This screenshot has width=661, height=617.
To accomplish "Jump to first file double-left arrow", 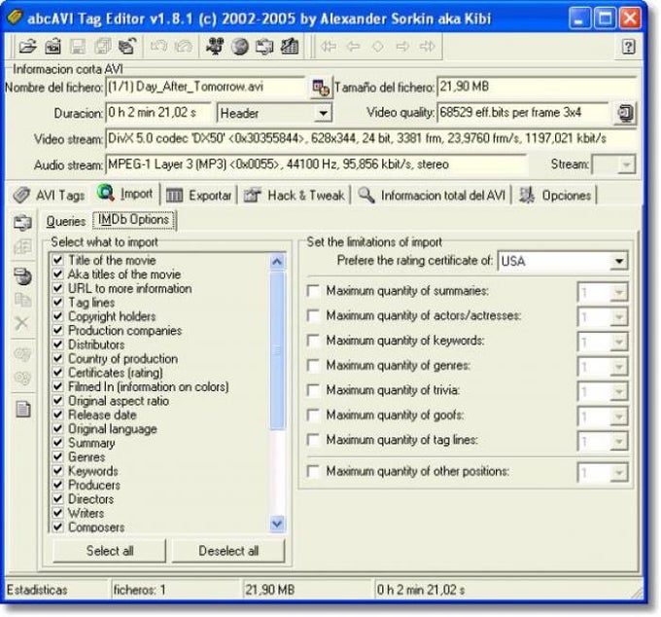I will coord(328,46).
